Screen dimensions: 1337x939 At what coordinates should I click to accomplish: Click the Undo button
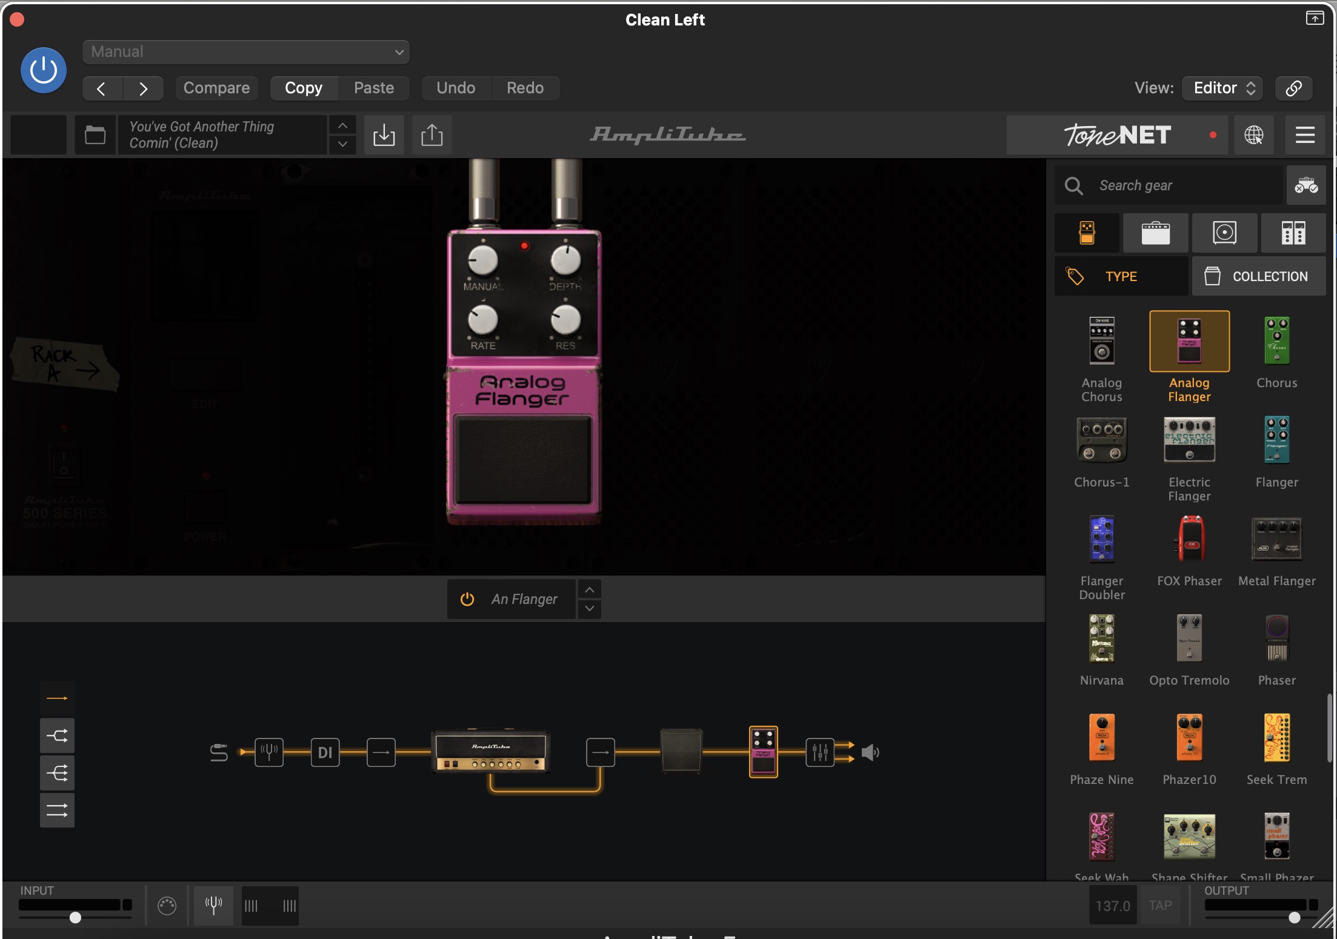[456, 88]
